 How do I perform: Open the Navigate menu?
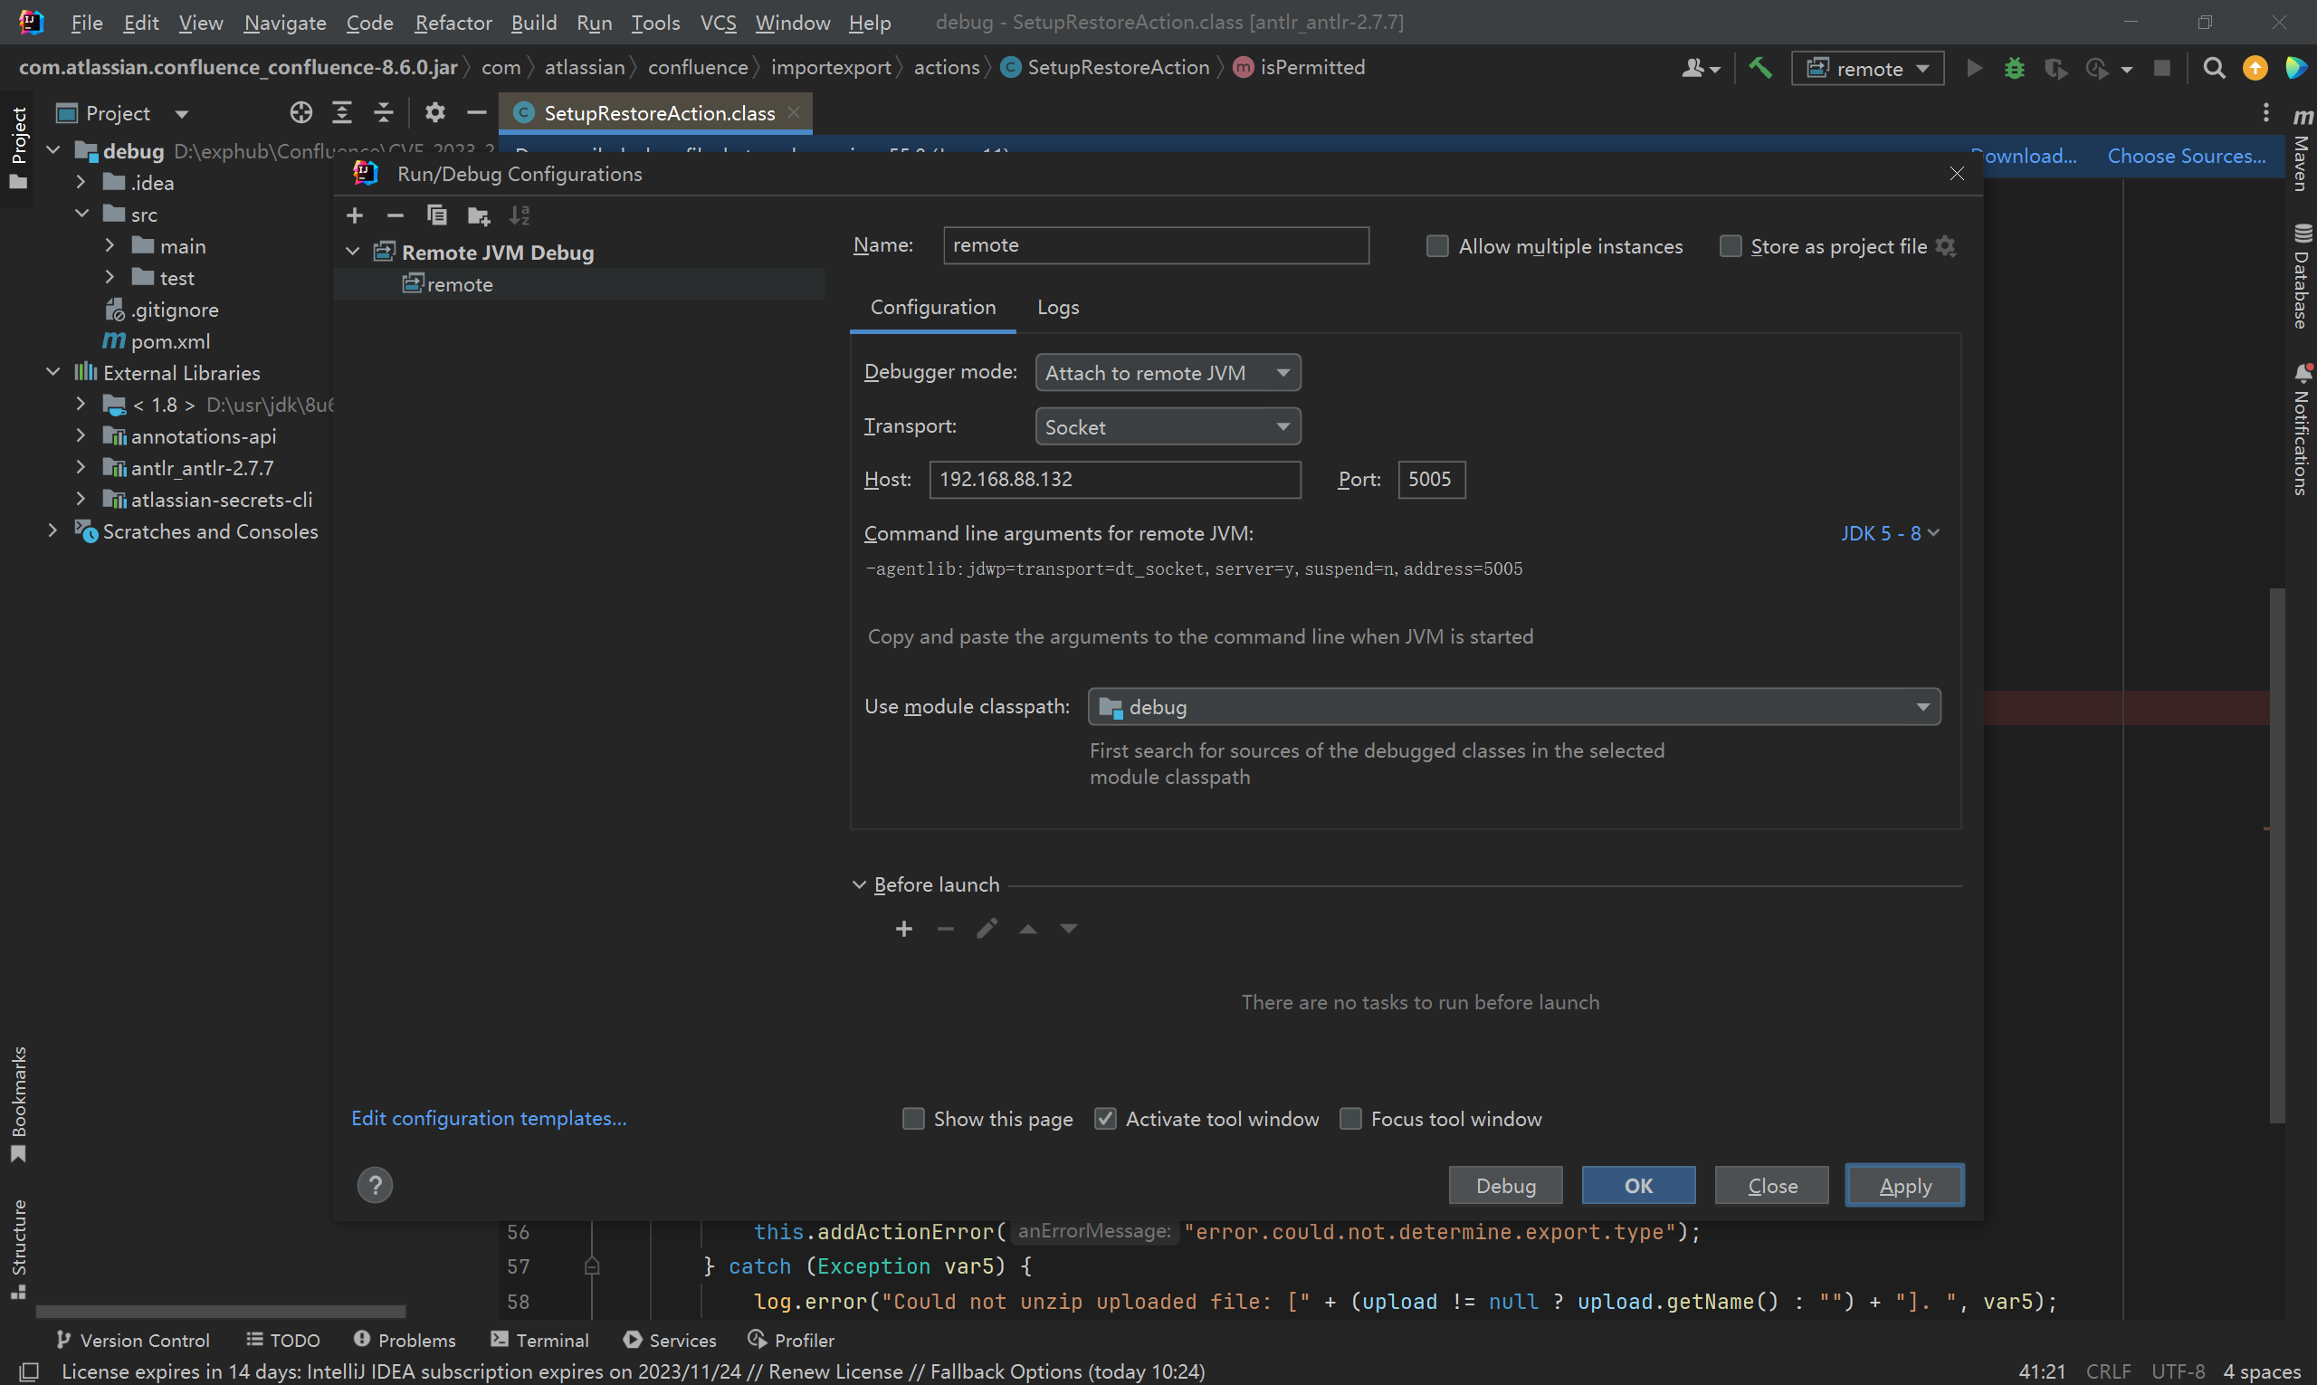click(x=284, y=23)
